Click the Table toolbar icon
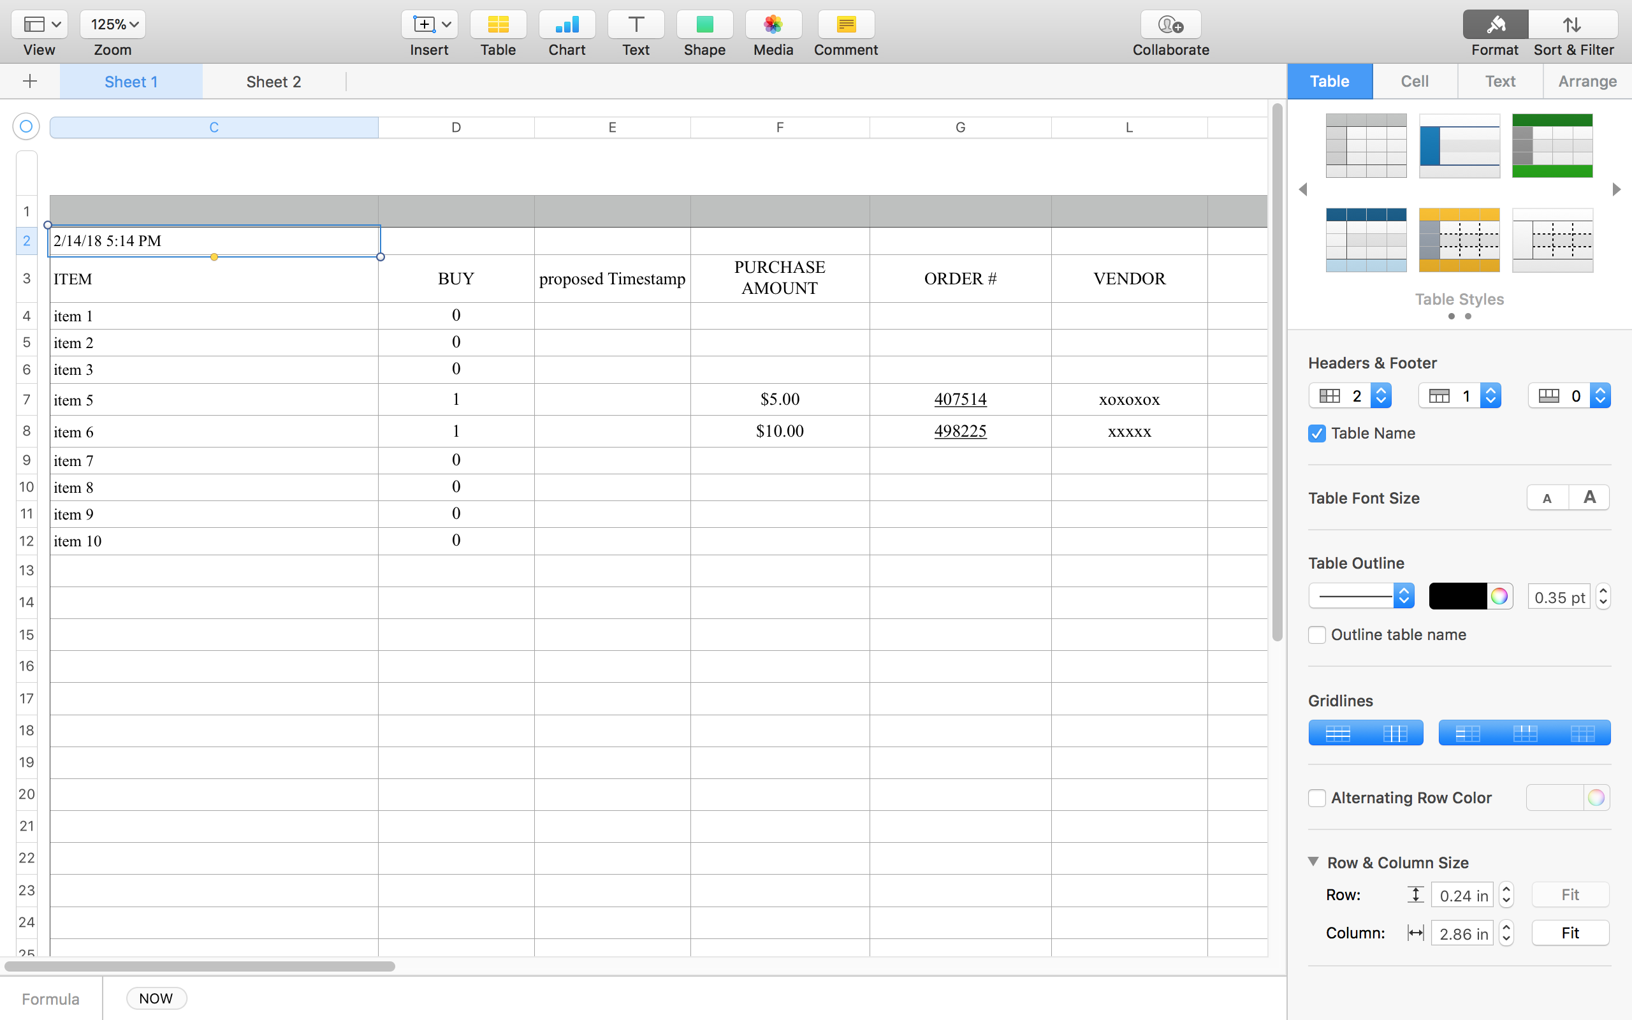This screenshot has height=1020, width=1632. click(498, 25)
